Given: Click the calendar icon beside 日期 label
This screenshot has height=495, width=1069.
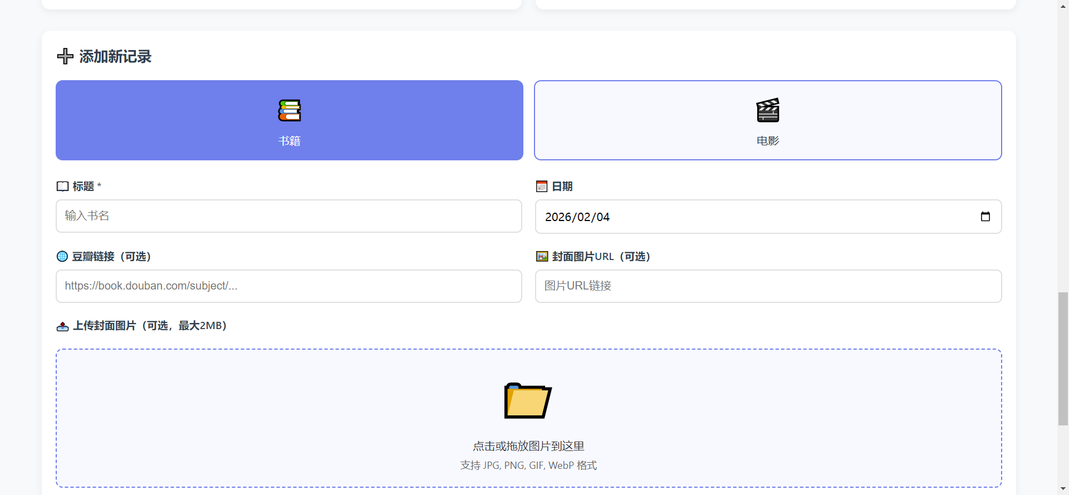Looking at the screenshot, I should 542,186.
